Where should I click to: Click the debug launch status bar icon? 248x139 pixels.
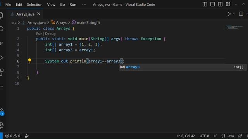[27, 136]
